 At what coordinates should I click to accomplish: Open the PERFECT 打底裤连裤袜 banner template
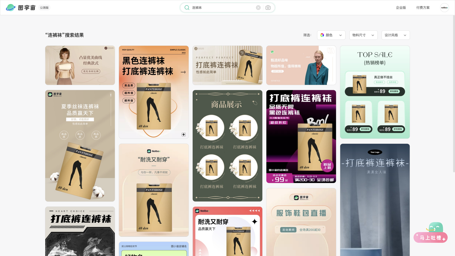pos(227,65)
